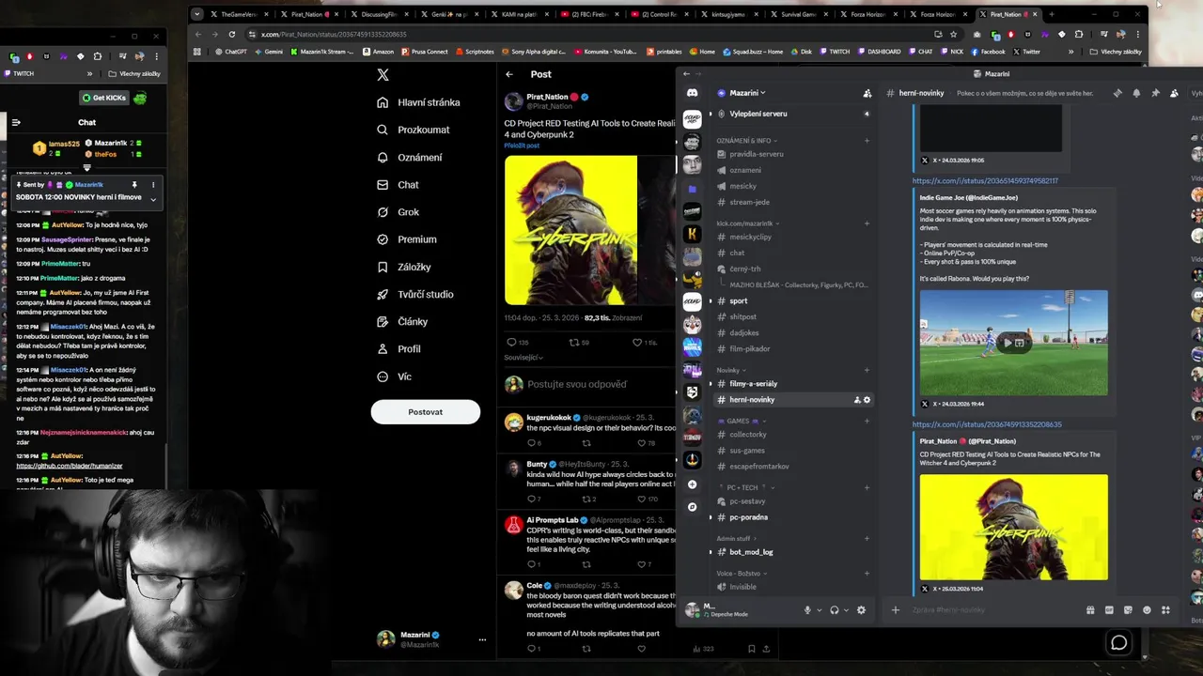The height and width of the screenshot is (676, 1203).
Task: Collapse the OZNÁMENÍ & INFO category
Action: click(x=743, y=141)
